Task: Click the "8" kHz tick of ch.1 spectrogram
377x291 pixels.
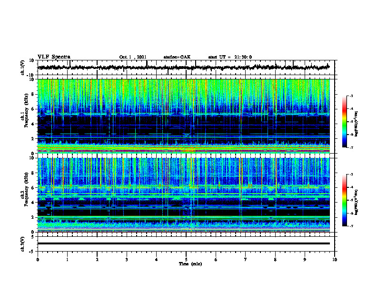Action: click(33, 94)
